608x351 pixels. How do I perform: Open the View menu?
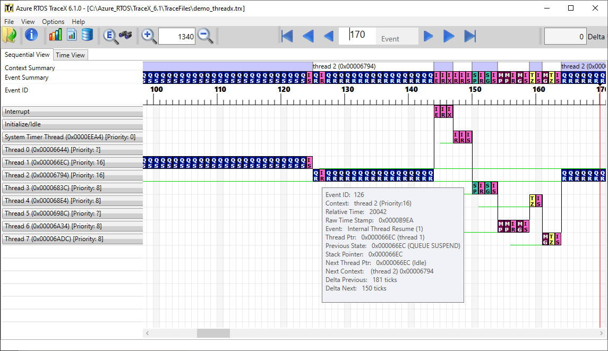pyautogui.click(x=28, y=22)
